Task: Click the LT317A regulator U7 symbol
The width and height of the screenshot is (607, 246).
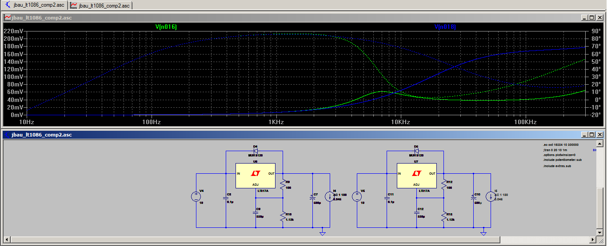Action: click(416, 176)
